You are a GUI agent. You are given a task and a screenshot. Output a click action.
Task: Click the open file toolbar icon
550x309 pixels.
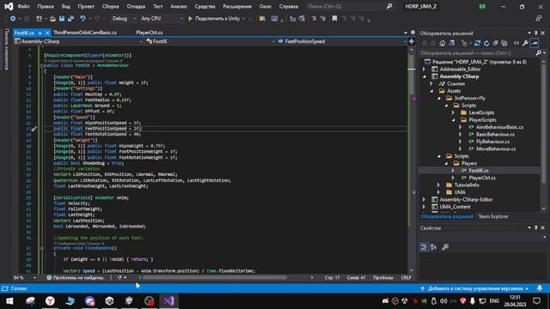pyautogui.click(x=52, y=19)
